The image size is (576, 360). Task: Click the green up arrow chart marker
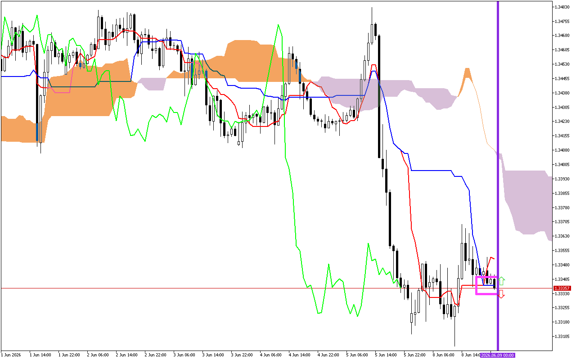coord(502,281)
